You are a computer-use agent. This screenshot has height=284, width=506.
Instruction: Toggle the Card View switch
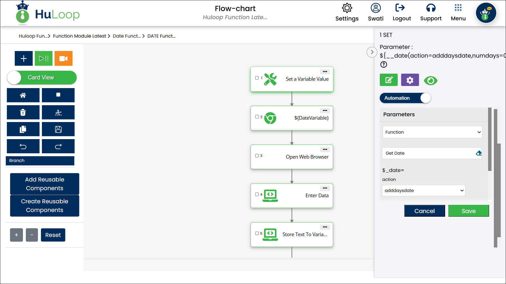pos(42,78)
